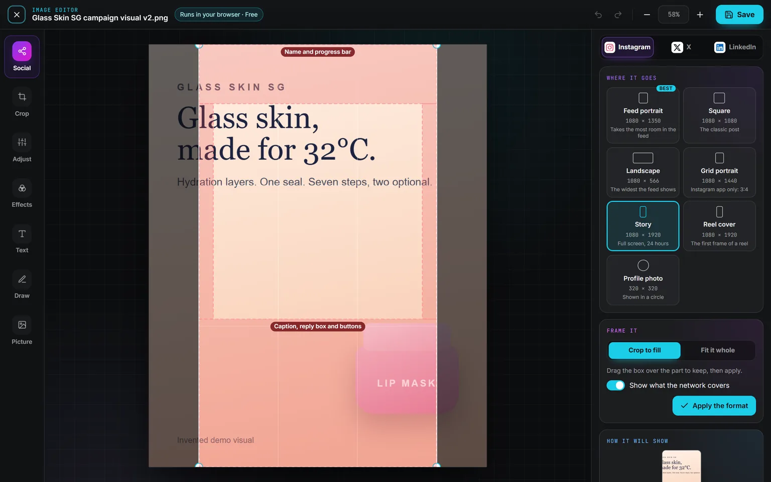The height and width of the screenshot is (482, 771).
Task: Toggle Show what the network covers
Action: click(615, 385)
